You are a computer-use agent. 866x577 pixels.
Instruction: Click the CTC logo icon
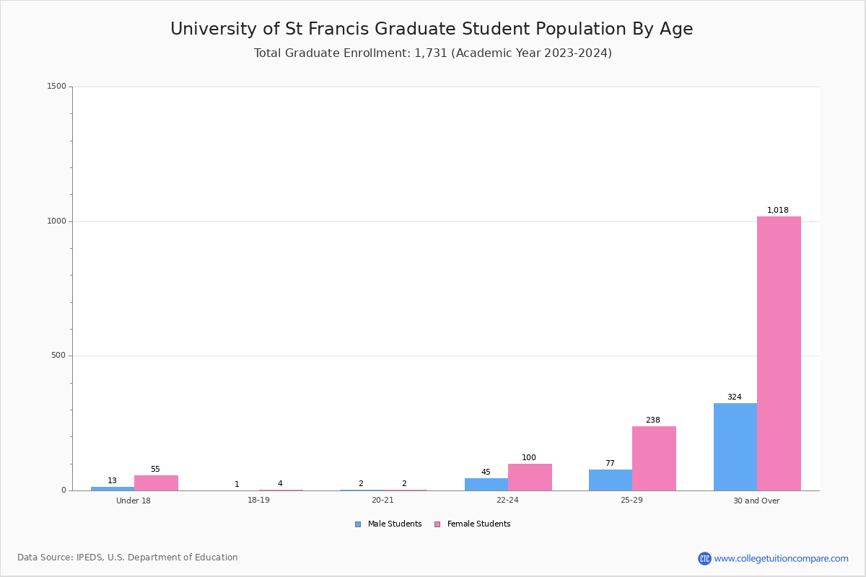704,558
